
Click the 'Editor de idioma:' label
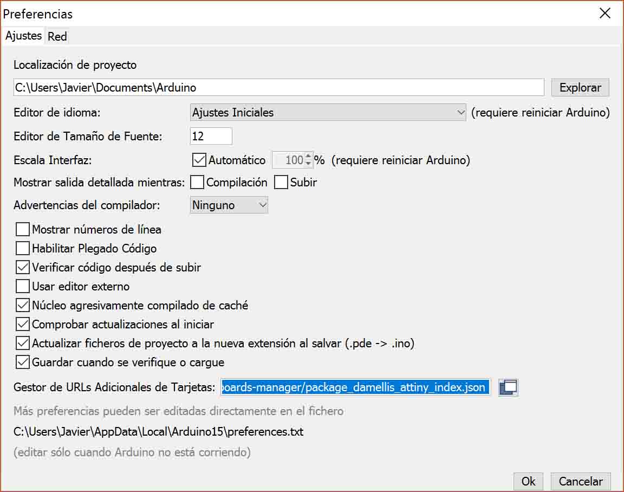57,113
